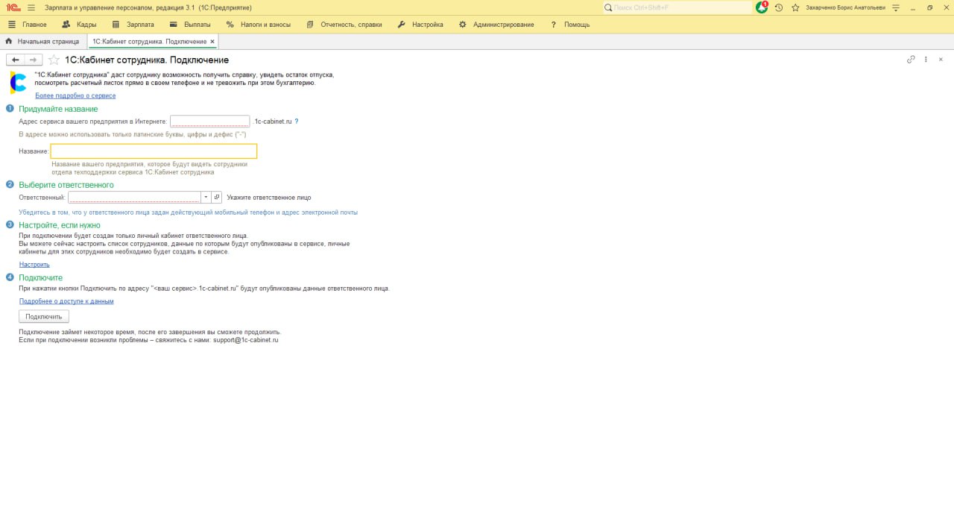Open the Кадры menu section

pos(79,25)
